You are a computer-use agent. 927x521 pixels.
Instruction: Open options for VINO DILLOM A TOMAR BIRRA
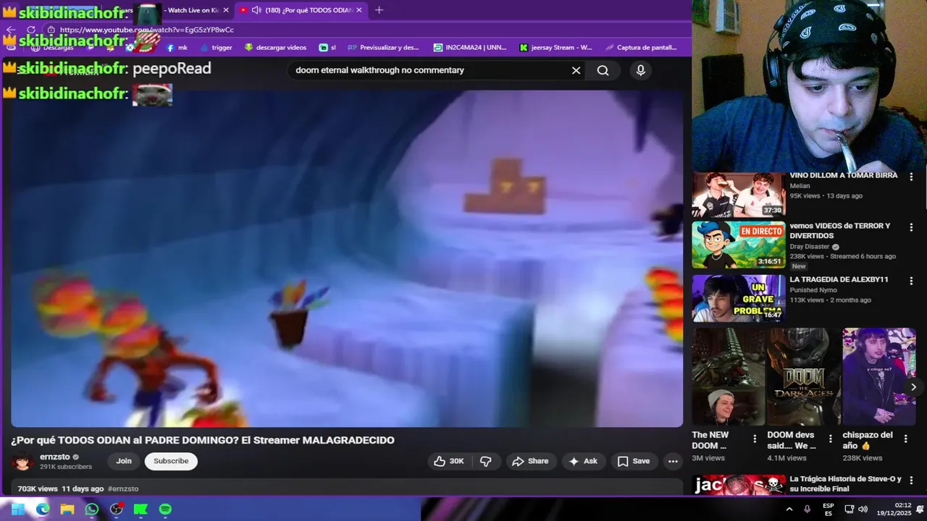click(x=911, y=177)
